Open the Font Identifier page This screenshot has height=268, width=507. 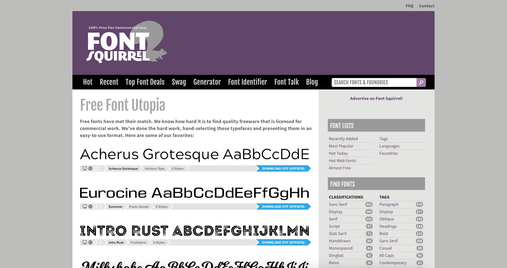pos(247,82)
